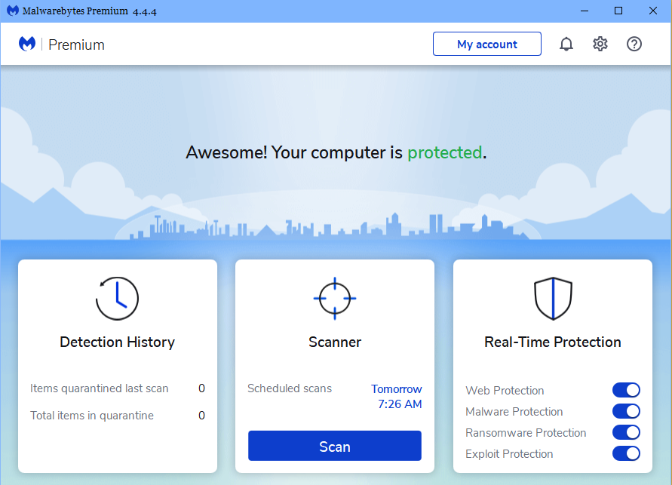Image resolution: width=672 pixels, height=485 pixels.
Task: Click the Detection History clock icon
Action: click(x=117, y=299)
